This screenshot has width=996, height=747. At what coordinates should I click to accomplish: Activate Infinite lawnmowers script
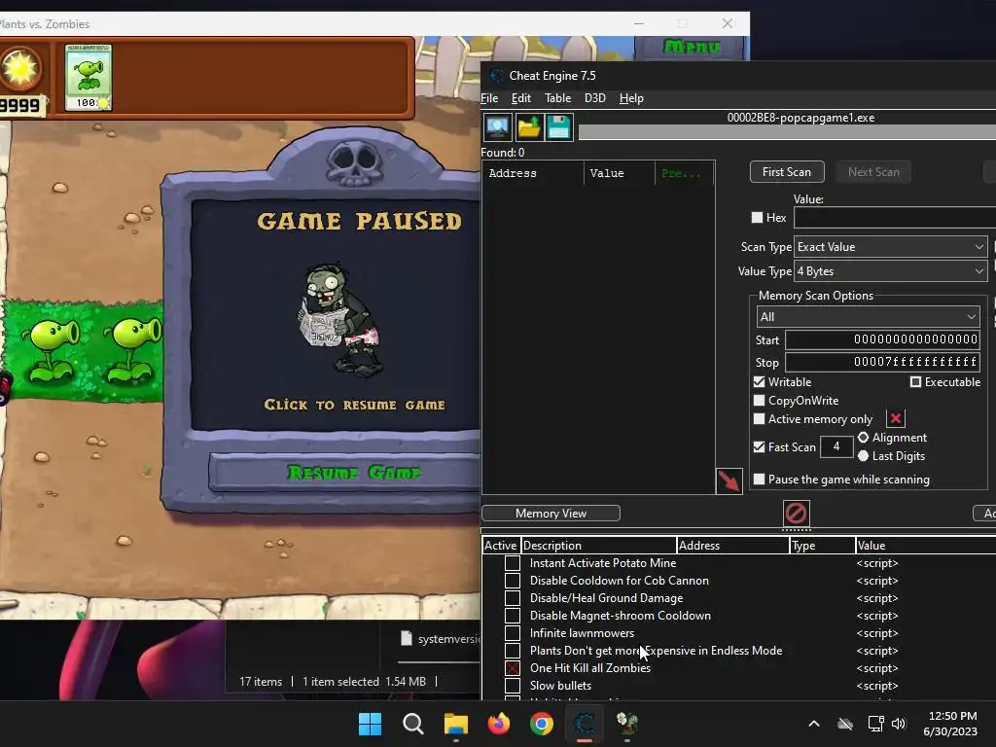coord(512,632)
